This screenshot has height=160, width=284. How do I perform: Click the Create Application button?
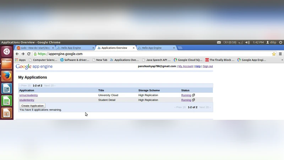[32, 106]
